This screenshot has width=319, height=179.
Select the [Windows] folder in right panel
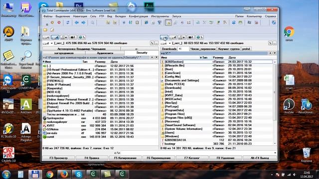tap(217, 136)
